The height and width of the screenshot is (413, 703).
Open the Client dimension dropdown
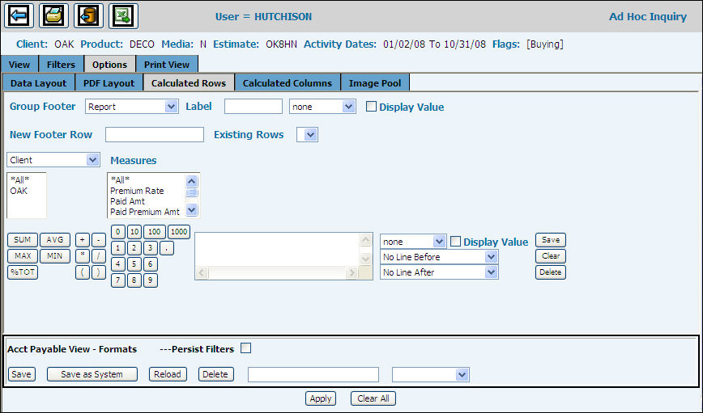(53, 160)
